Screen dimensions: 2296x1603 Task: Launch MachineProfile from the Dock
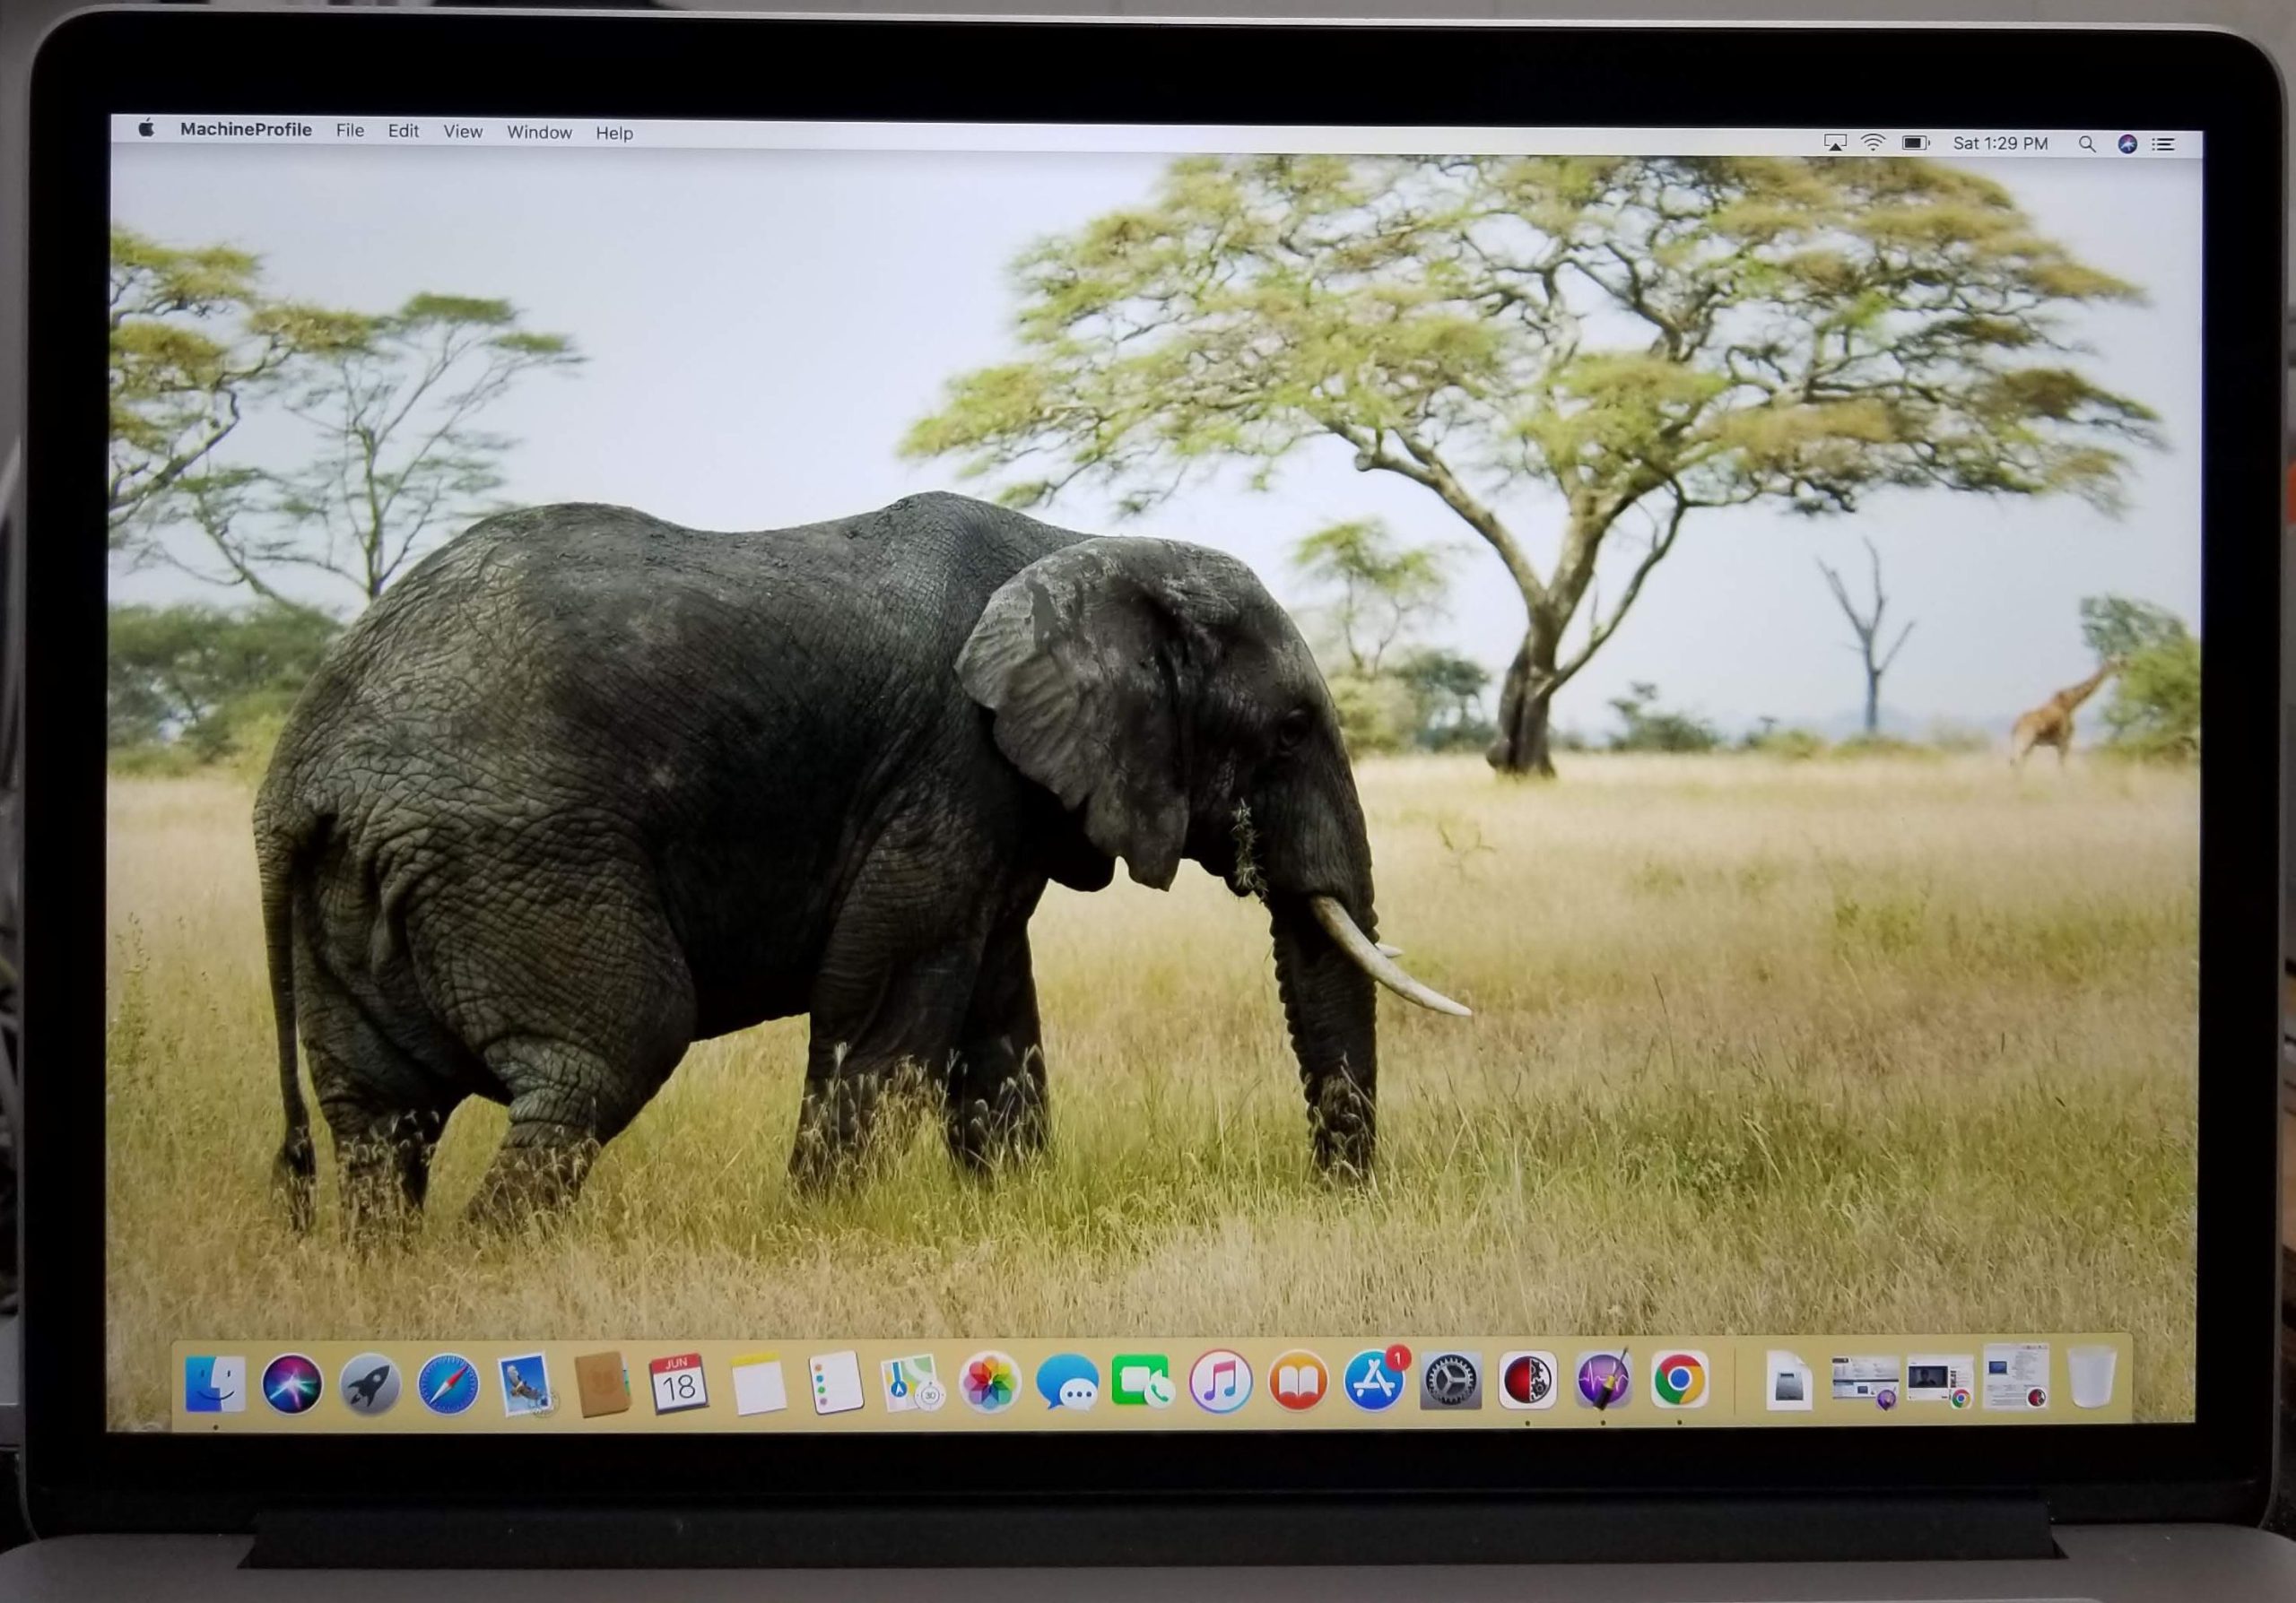tap(1527, 1382)
